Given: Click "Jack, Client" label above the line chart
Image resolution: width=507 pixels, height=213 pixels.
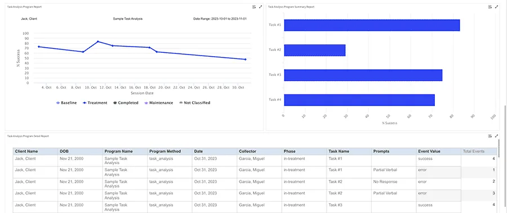Looking at the screenshot, I should (x=29, y=19).
